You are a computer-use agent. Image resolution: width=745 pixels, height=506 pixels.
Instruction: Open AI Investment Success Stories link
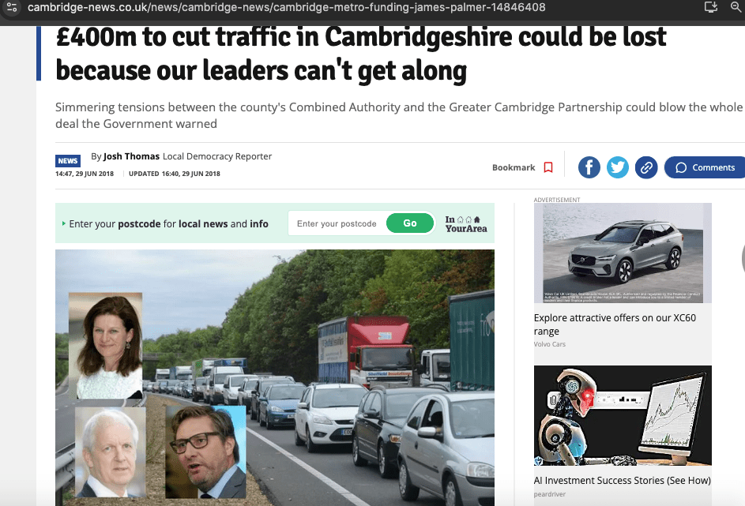pos(623,481)
